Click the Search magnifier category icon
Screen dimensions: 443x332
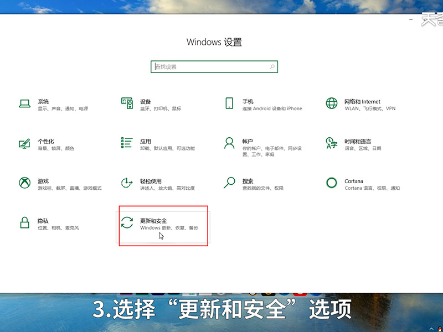pyautogui.click(x=229, y=183)
